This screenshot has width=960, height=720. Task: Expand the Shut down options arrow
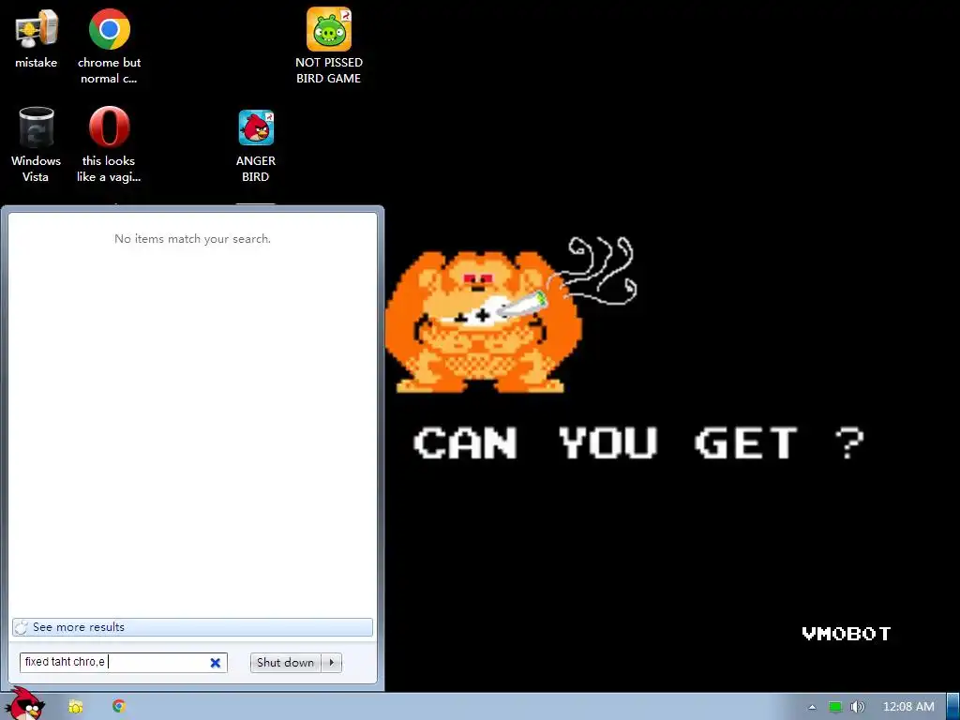pyautogui.click(x=332, y=663)
